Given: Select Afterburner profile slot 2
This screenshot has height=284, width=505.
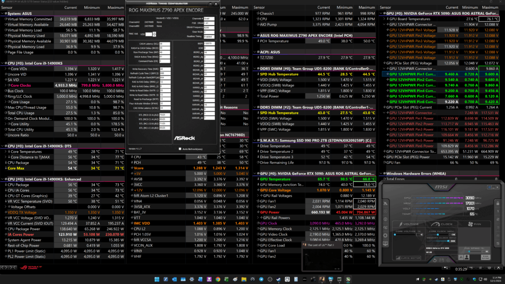Looking at the screenshot, I should click(x=498, y=219).
